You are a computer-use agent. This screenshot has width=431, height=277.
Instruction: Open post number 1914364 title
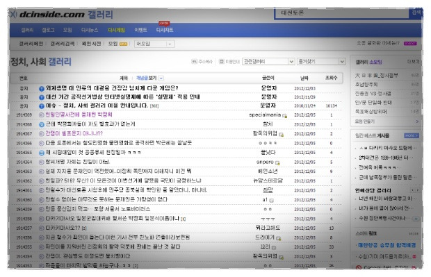click(78, 162)
